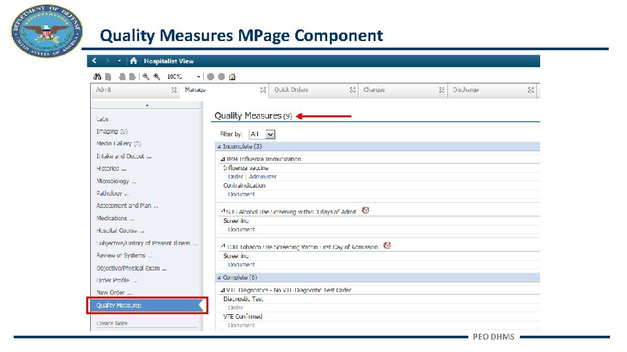Image resolution: width=627 pixels, height=352 pixels.
Task: Switch to the Admit tab
Action: click(103, 90)
